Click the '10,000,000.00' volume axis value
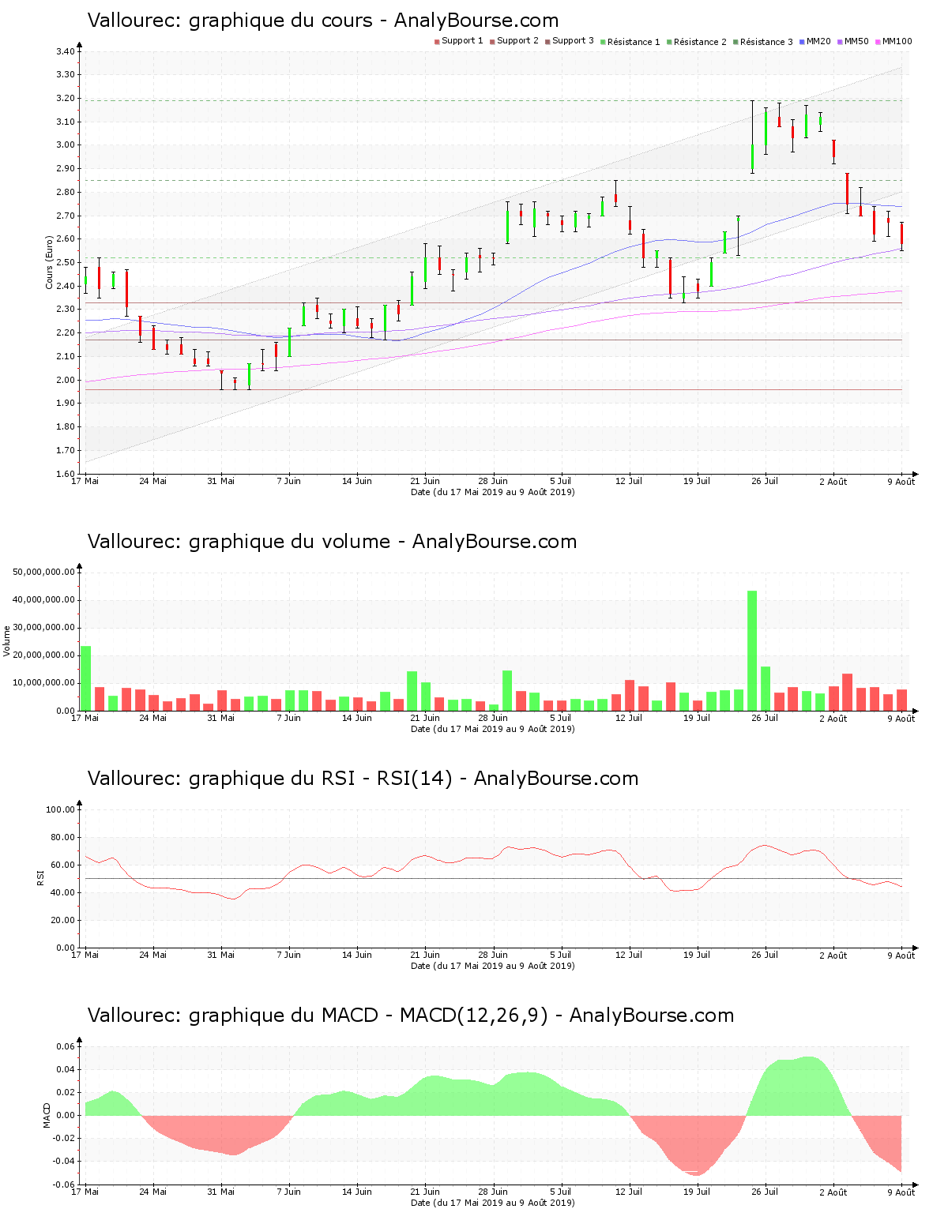This screenshot has width=948, height=1224. pyautogui.click(x=44, y=682)
